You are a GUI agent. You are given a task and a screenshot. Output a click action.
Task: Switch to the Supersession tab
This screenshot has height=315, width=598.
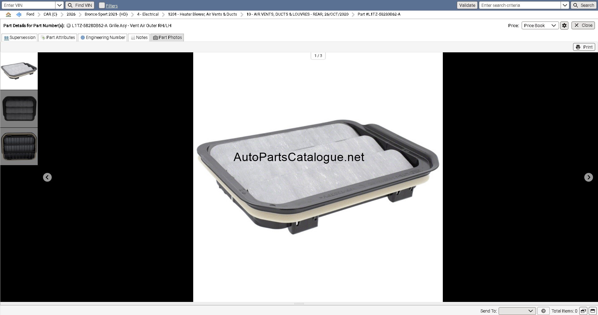pyautogui.click(x=20, y=38)
